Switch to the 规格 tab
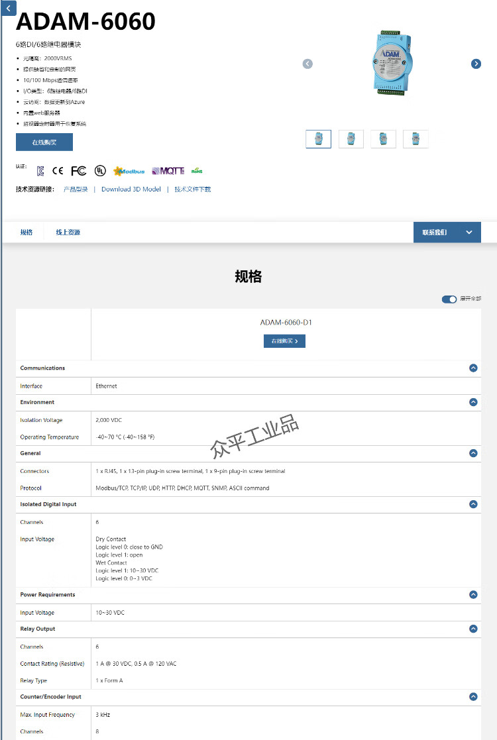Image resolution: width=497 pixels, height=740 pixels. tap(27, 233)
